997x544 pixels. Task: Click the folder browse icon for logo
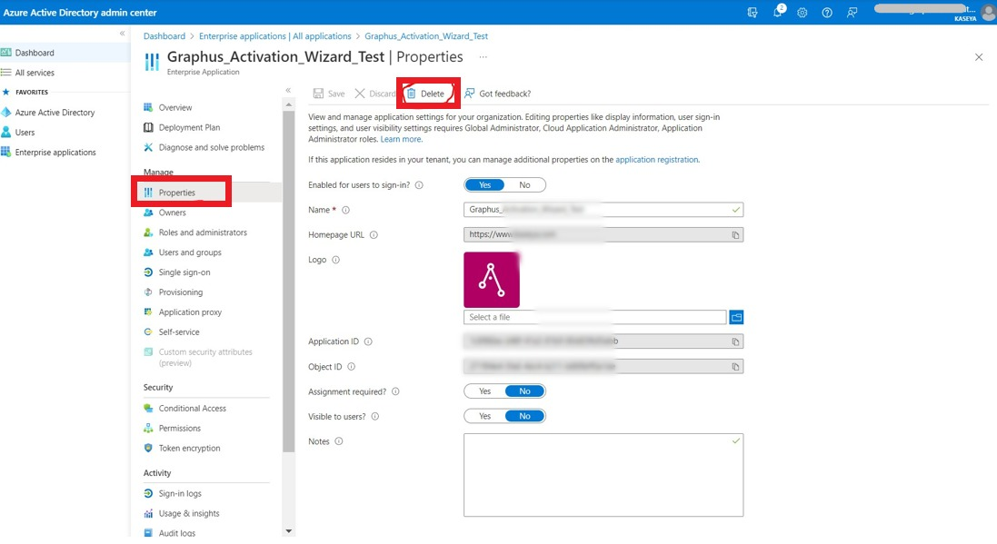click(x=736, y=317)
